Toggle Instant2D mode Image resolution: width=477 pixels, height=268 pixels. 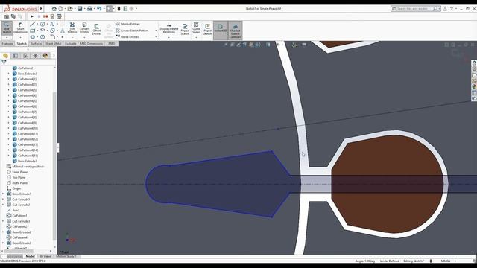click(221, 30)
